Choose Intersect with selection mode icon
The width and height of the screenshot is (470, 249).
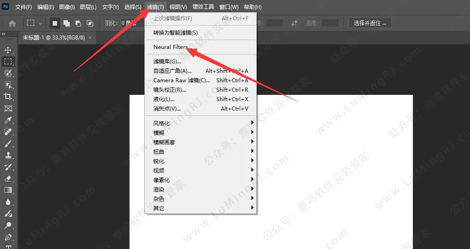pyautogui.click(x=90, y=23)
